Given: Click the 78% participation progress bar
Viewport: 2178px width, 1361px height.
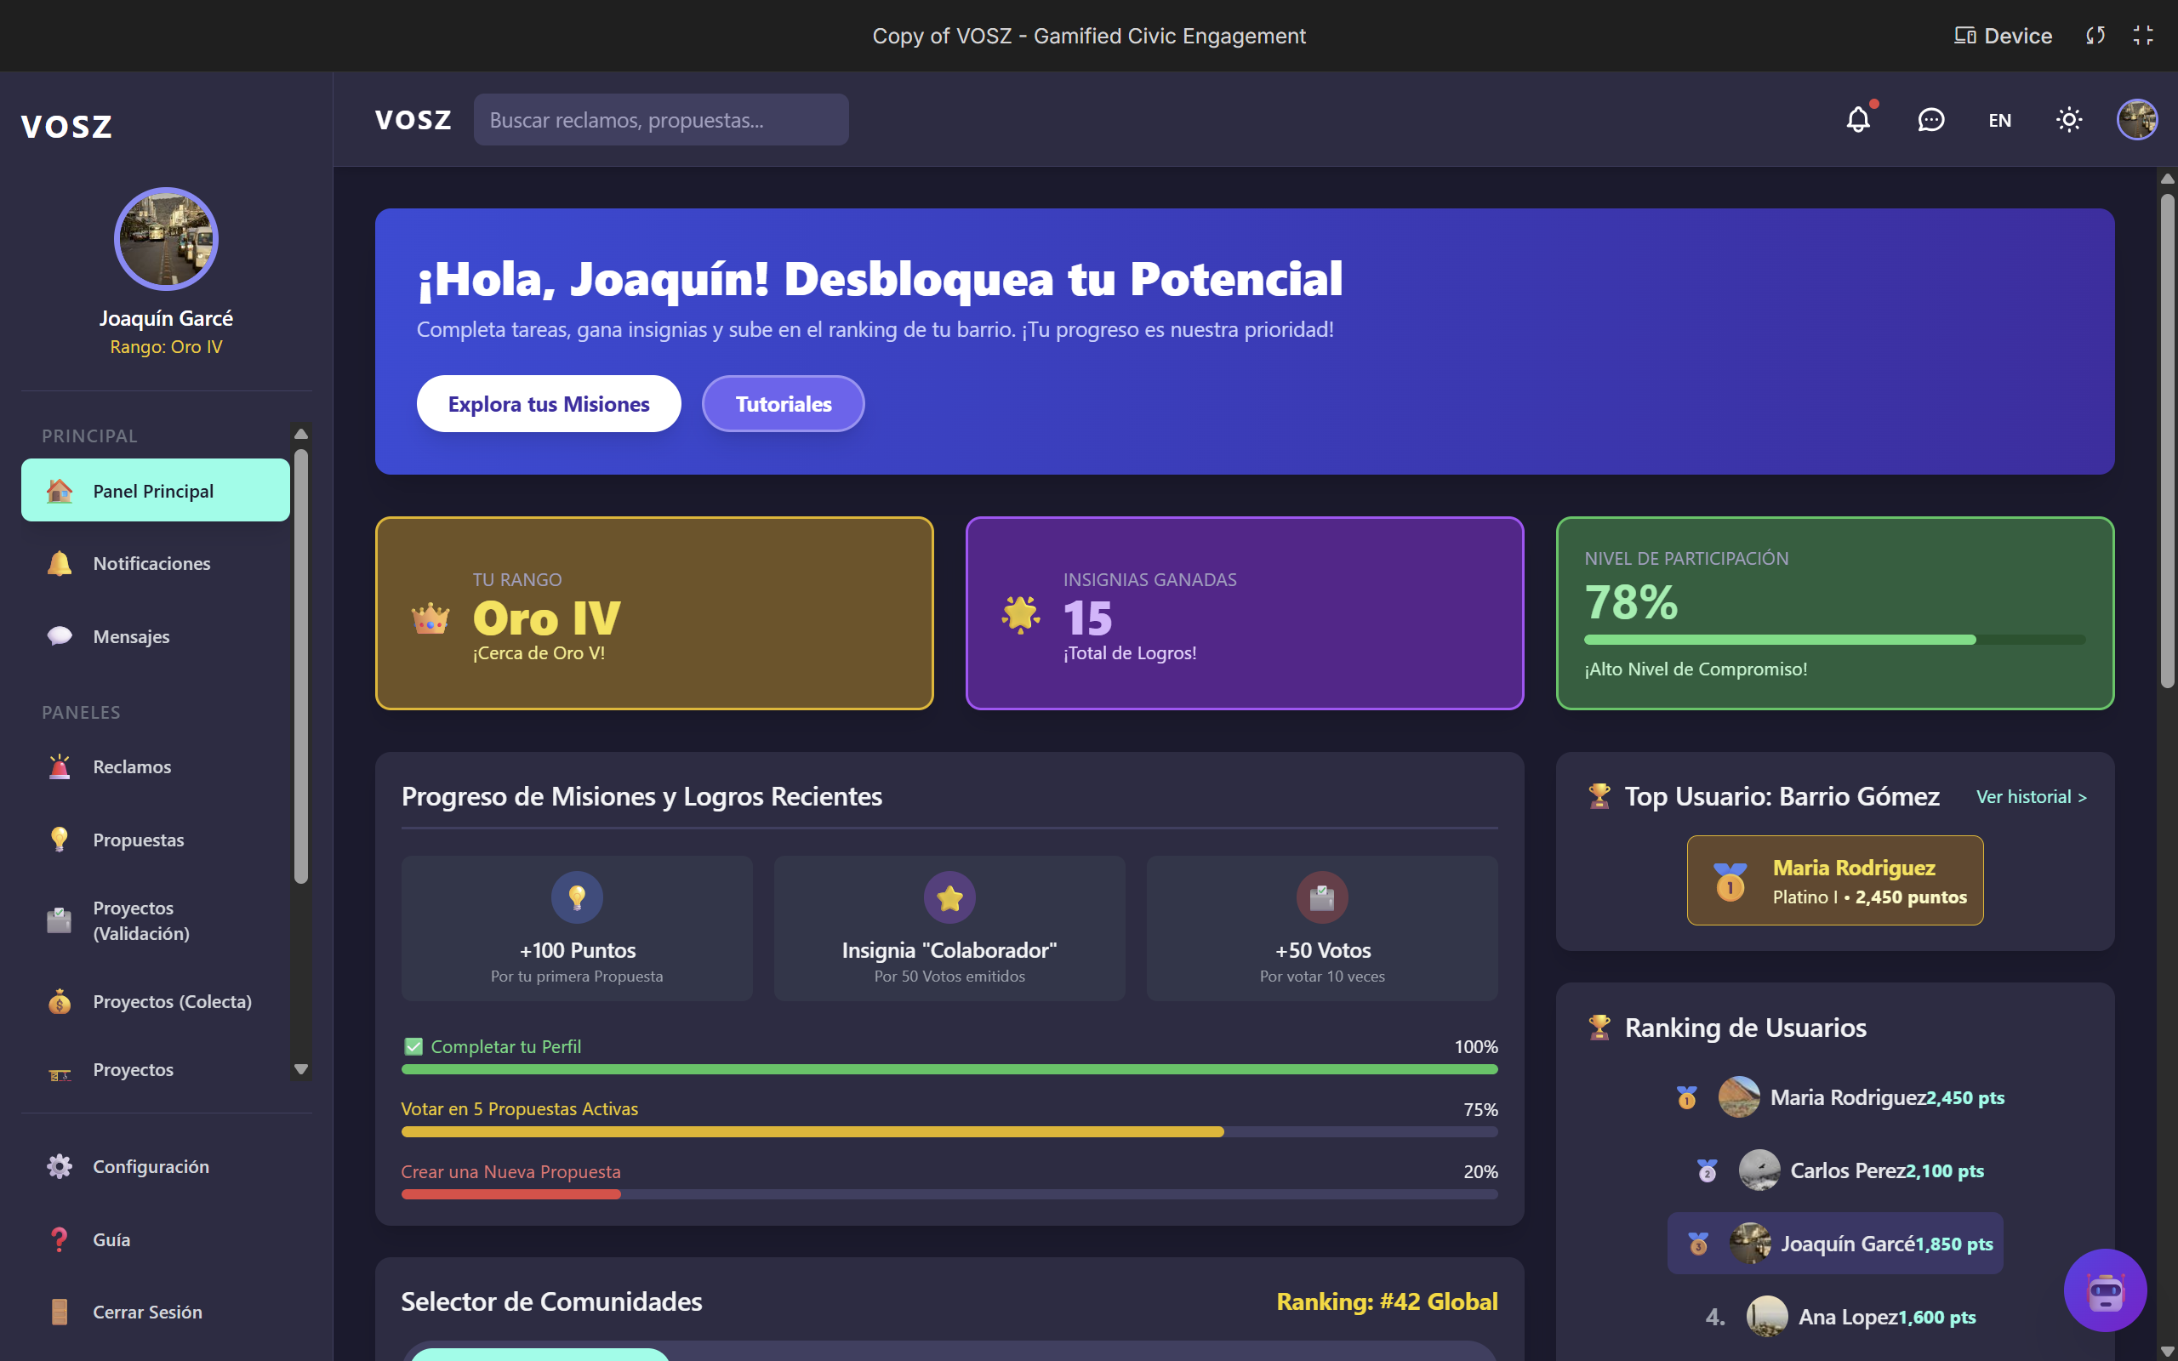Looking at the screenshot, I should click(x=1834, y=639).
